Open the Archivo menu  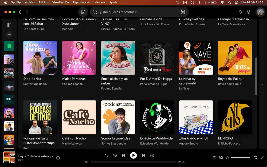pyautogui.click(x=30, y=2)
